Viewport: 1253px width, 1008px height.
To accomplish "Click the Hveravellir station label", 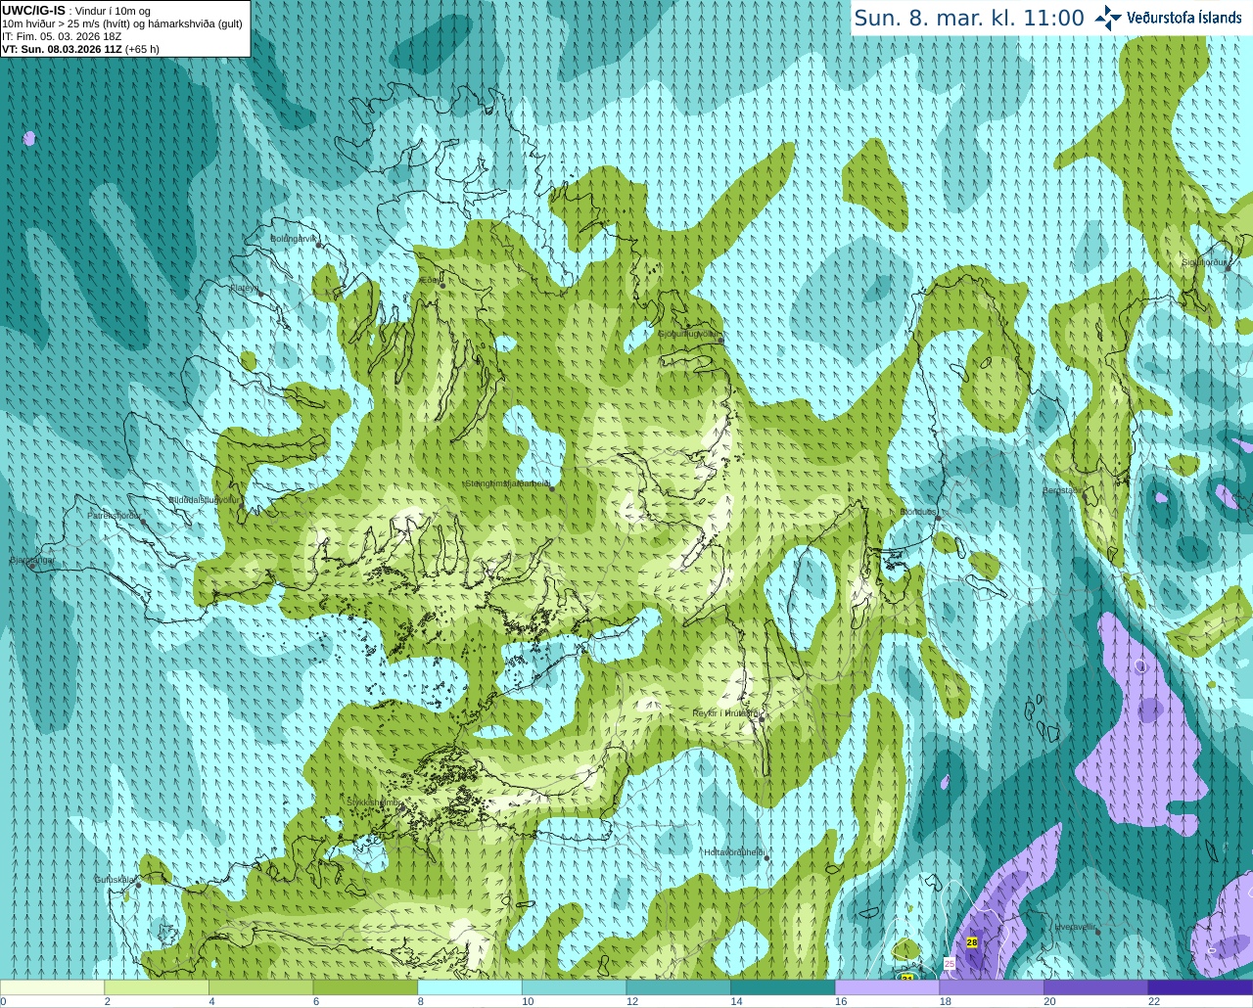I will [x=1075, y=927].
